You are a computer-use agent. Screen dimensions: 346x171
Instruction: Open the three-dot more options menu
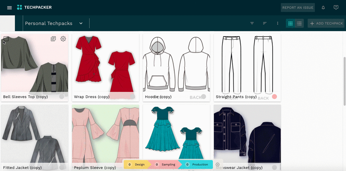tap(278, 23)
